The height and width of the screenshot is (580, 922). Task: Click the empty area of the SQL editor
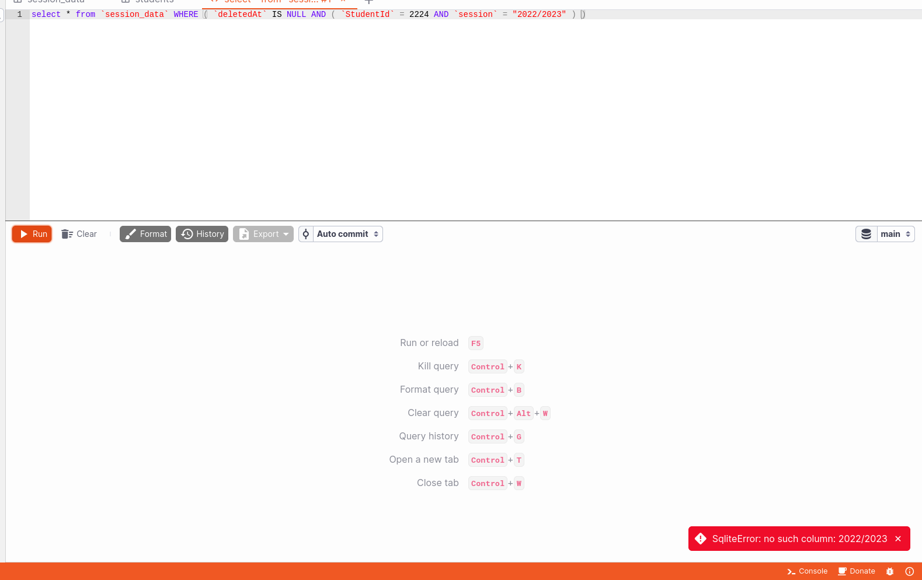(475, 120)
